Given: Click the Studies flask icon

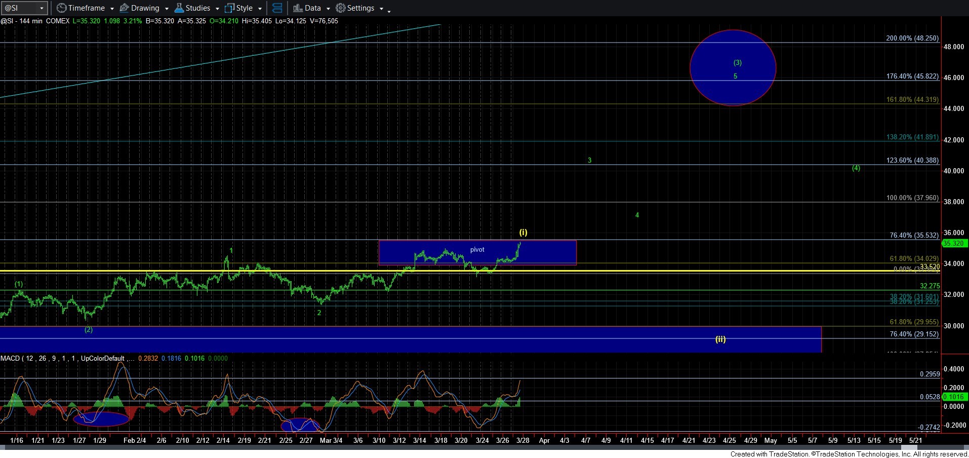Looking at the screenshot, I should point(179,8).
